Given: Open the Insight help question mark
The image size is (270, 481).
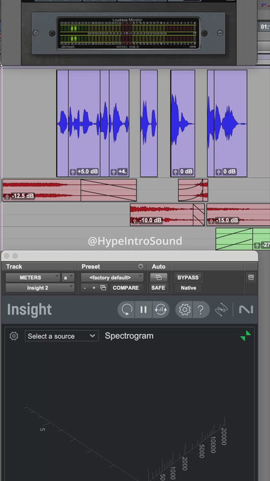Looking at the screenshot, I should click(x=201, y=309).
